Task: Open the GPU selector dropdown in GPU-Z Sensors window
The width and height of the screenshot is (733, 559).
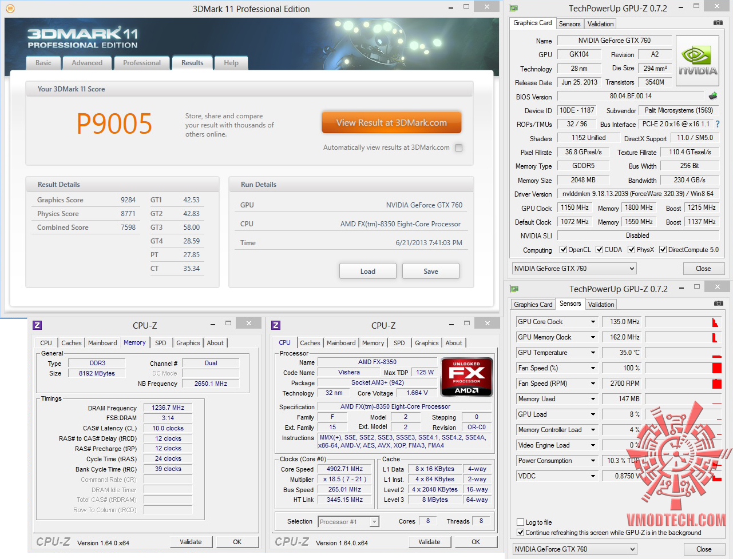Action: [x=574, y=549]
